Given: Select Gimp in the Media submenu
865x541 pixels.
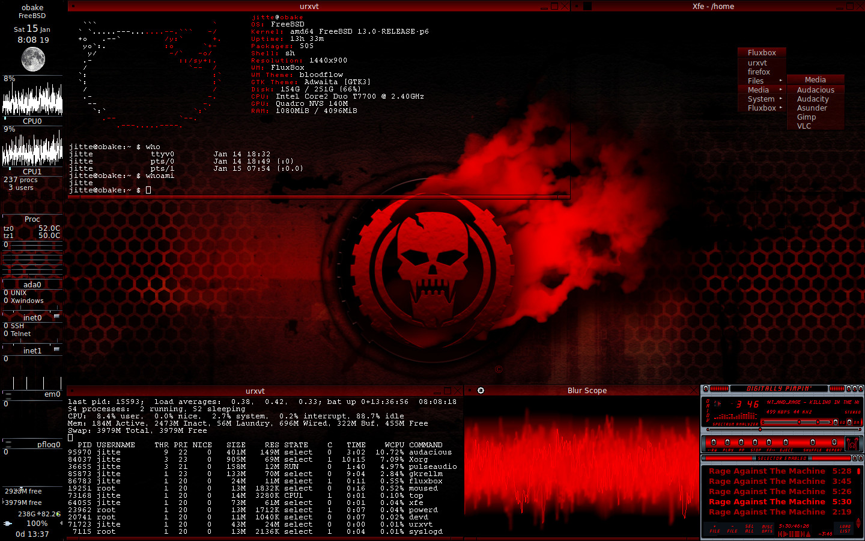Looking at the screenshot, I should point(816,117).
